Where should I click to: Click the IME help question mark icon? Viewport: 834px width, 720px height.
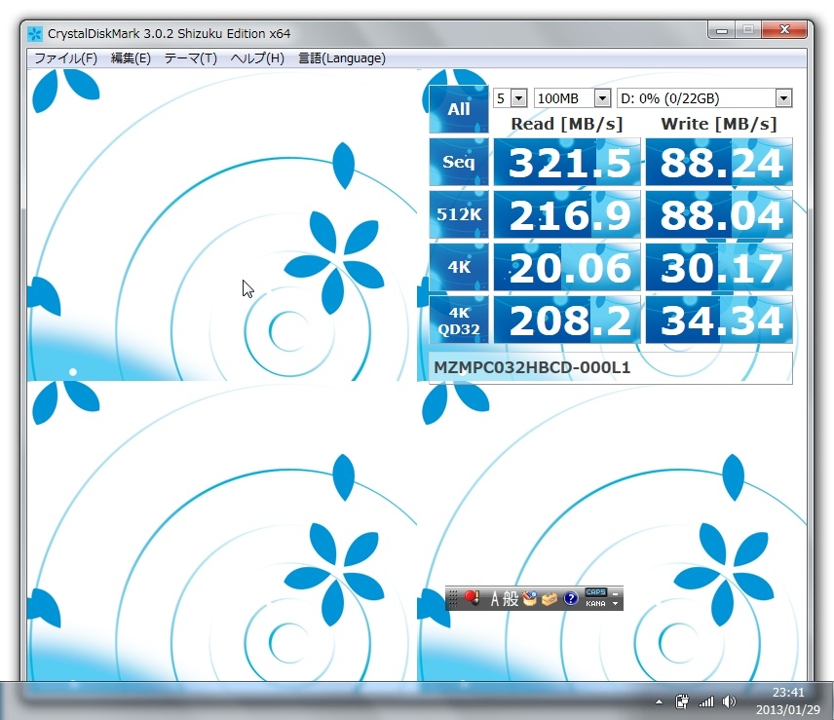571,598
